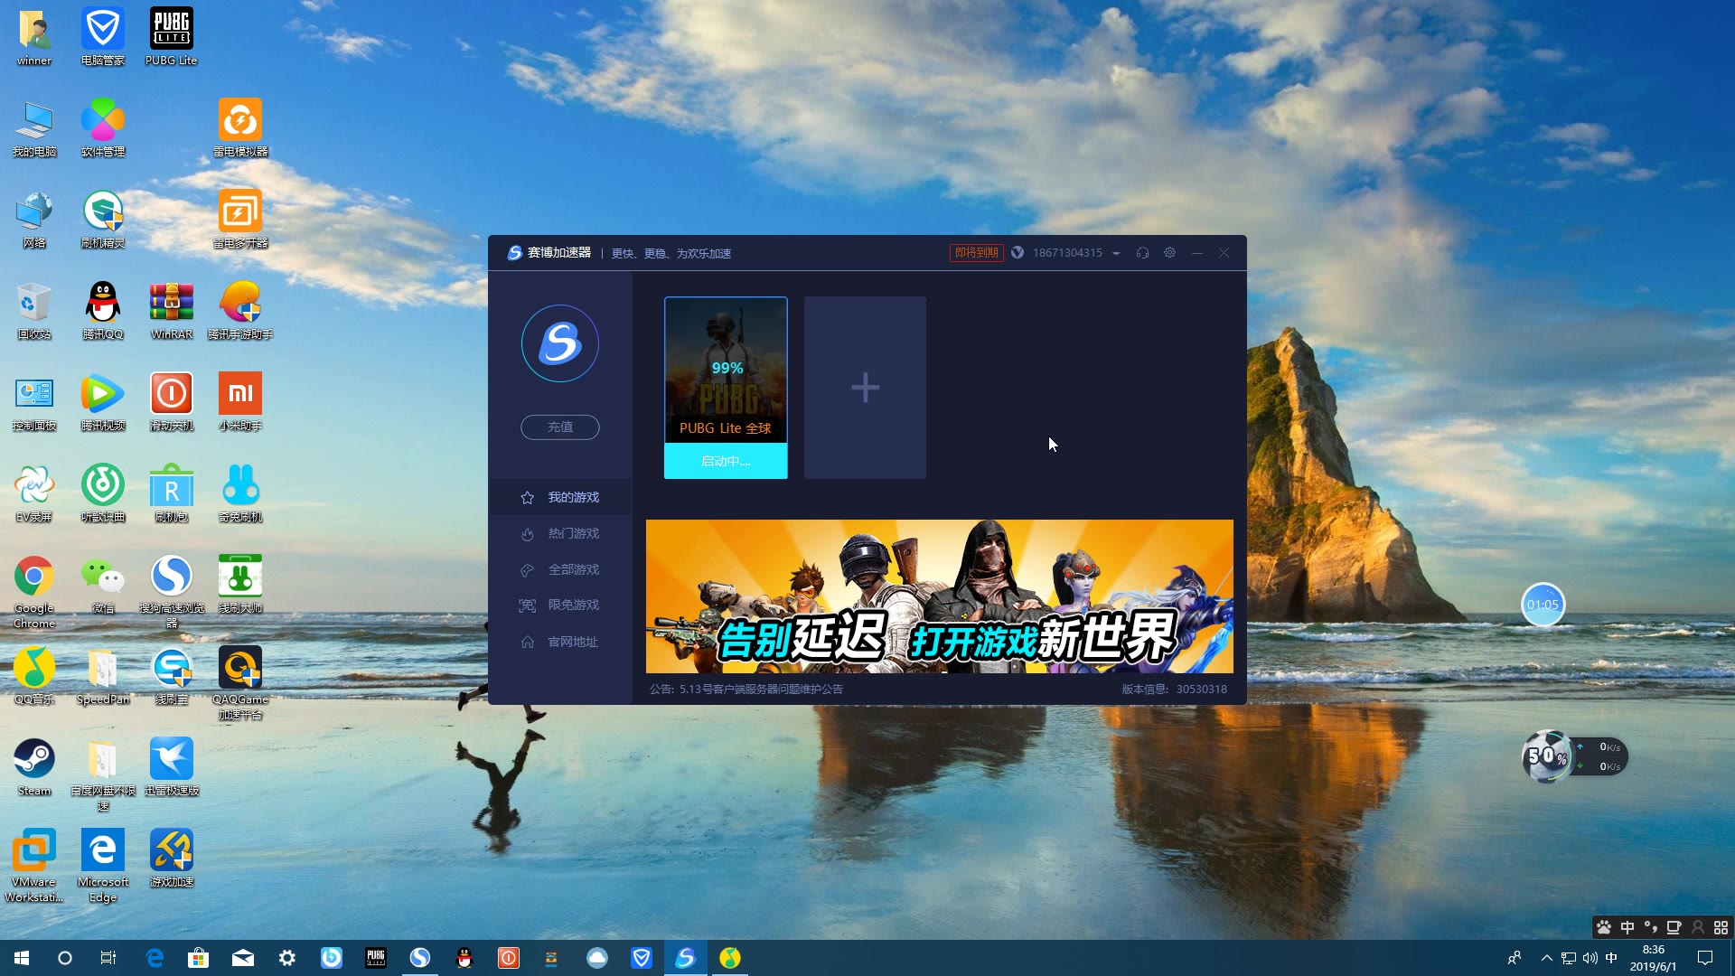Open 电脑管家 desktop shortcut
This screenshot has height=976, width=1735.
102,38
